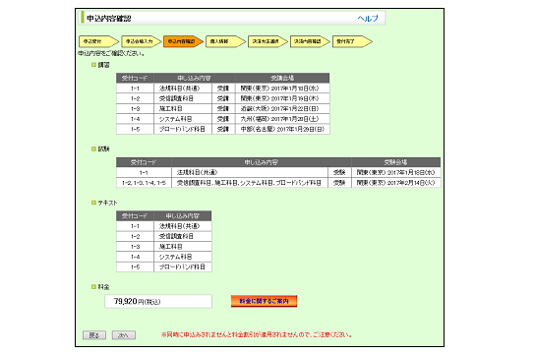Image resolution: width=534 pixels, height=355 pixels.
Task: Click ブロードバンド科目 in the テキスト table
Action: 183,267
